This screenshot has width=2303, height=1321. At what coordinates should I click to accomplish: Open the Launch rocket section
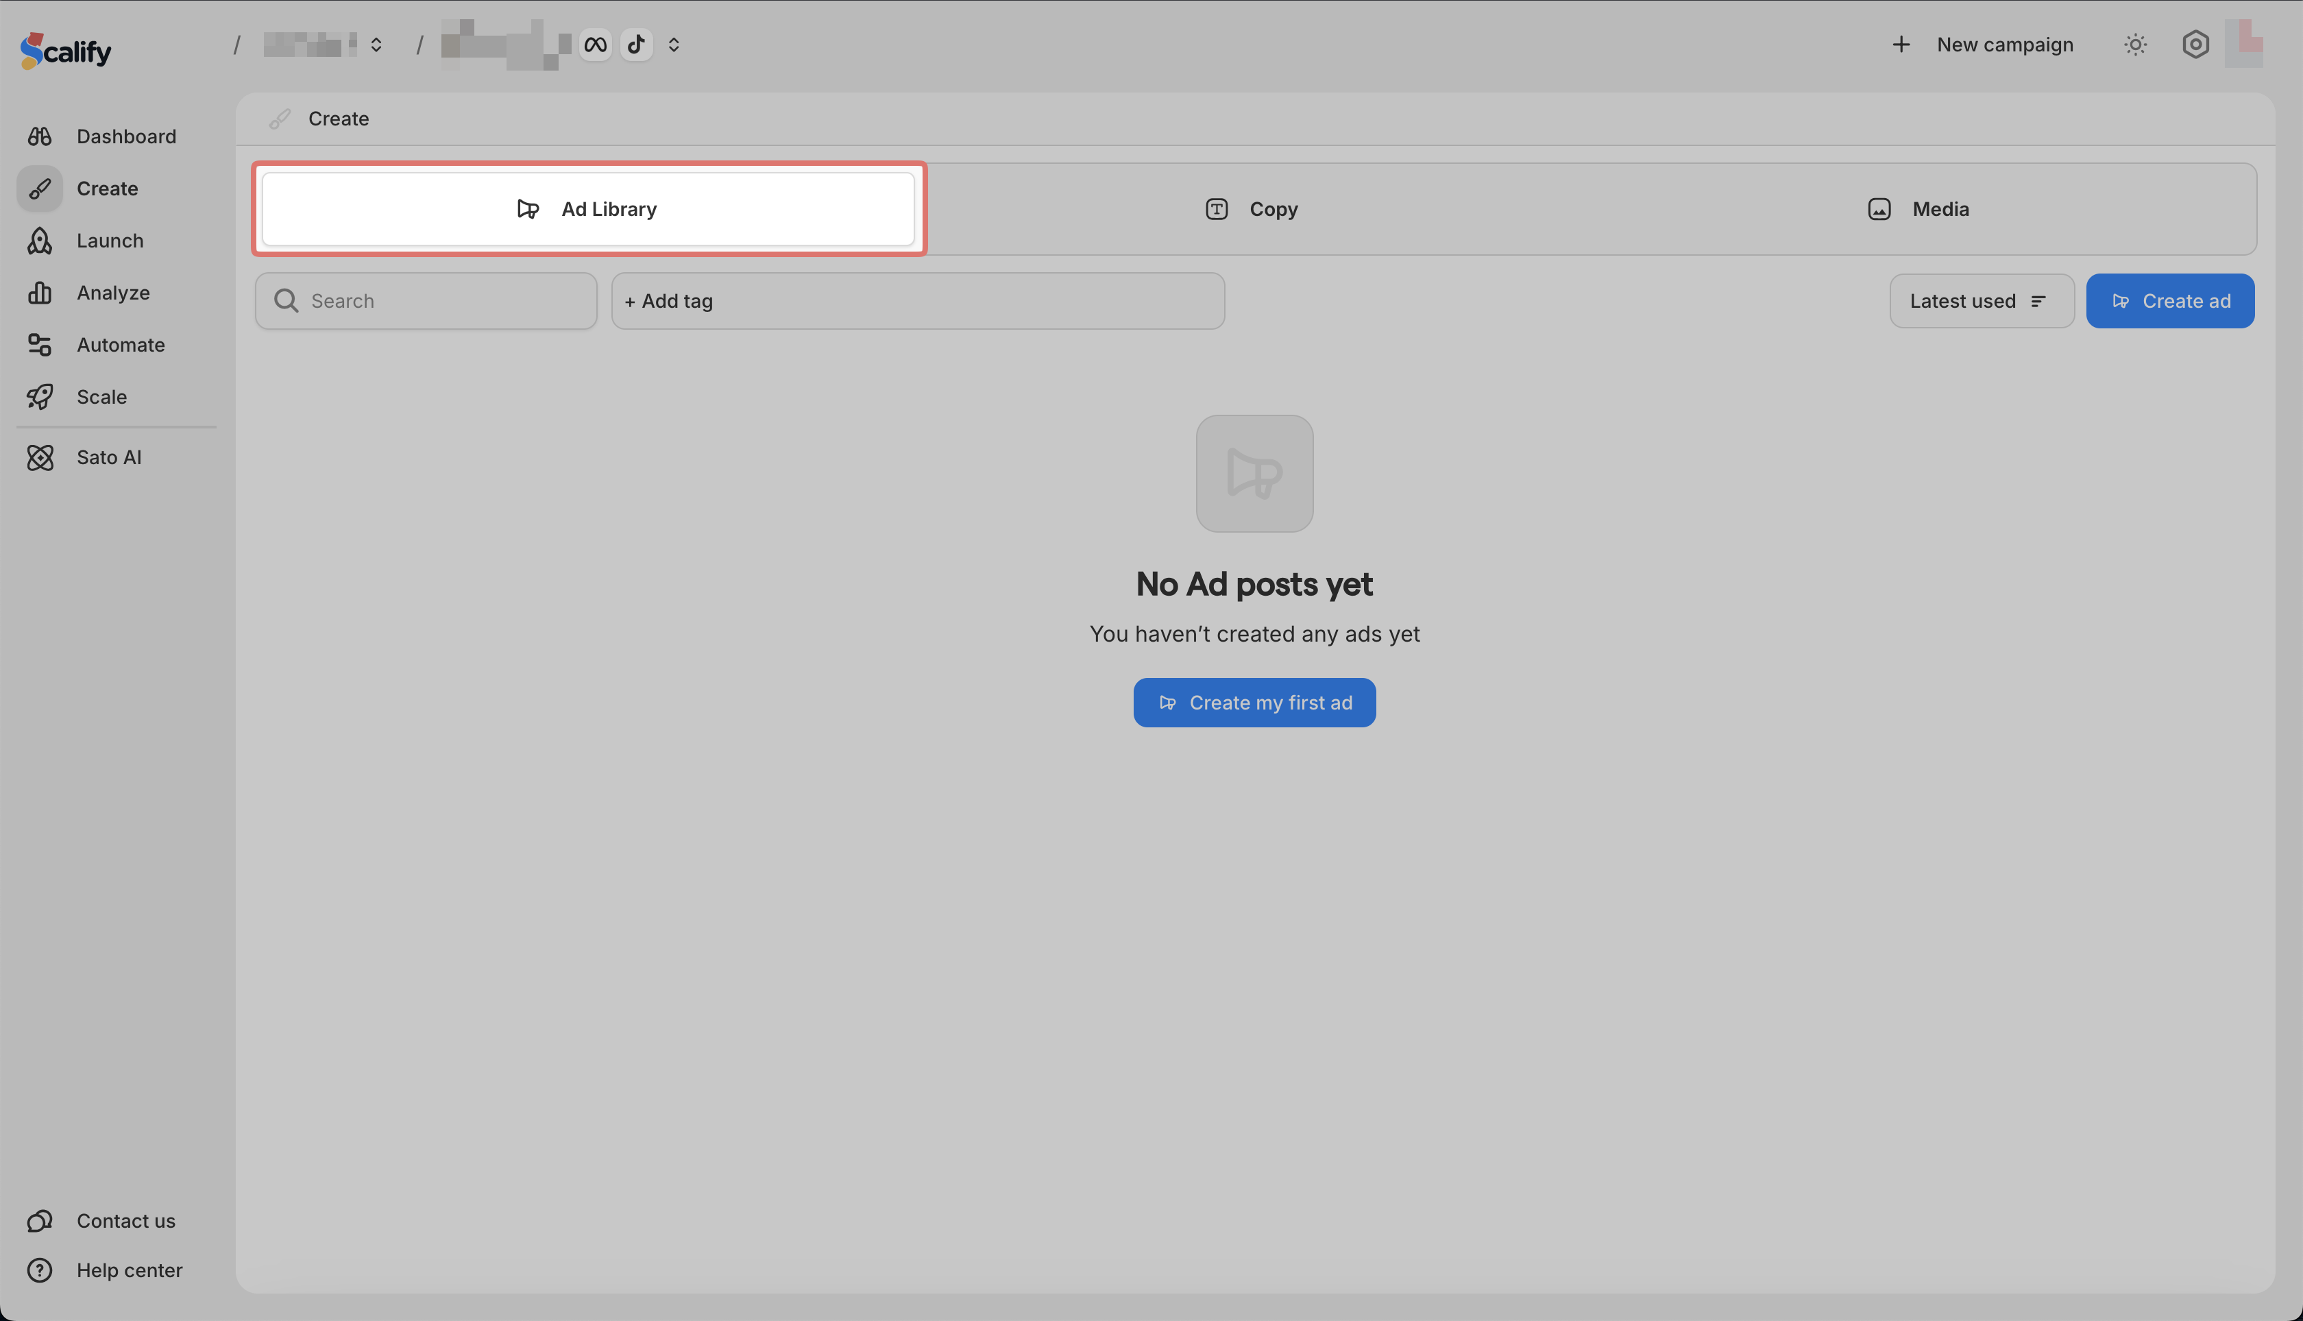click(109, 241)
